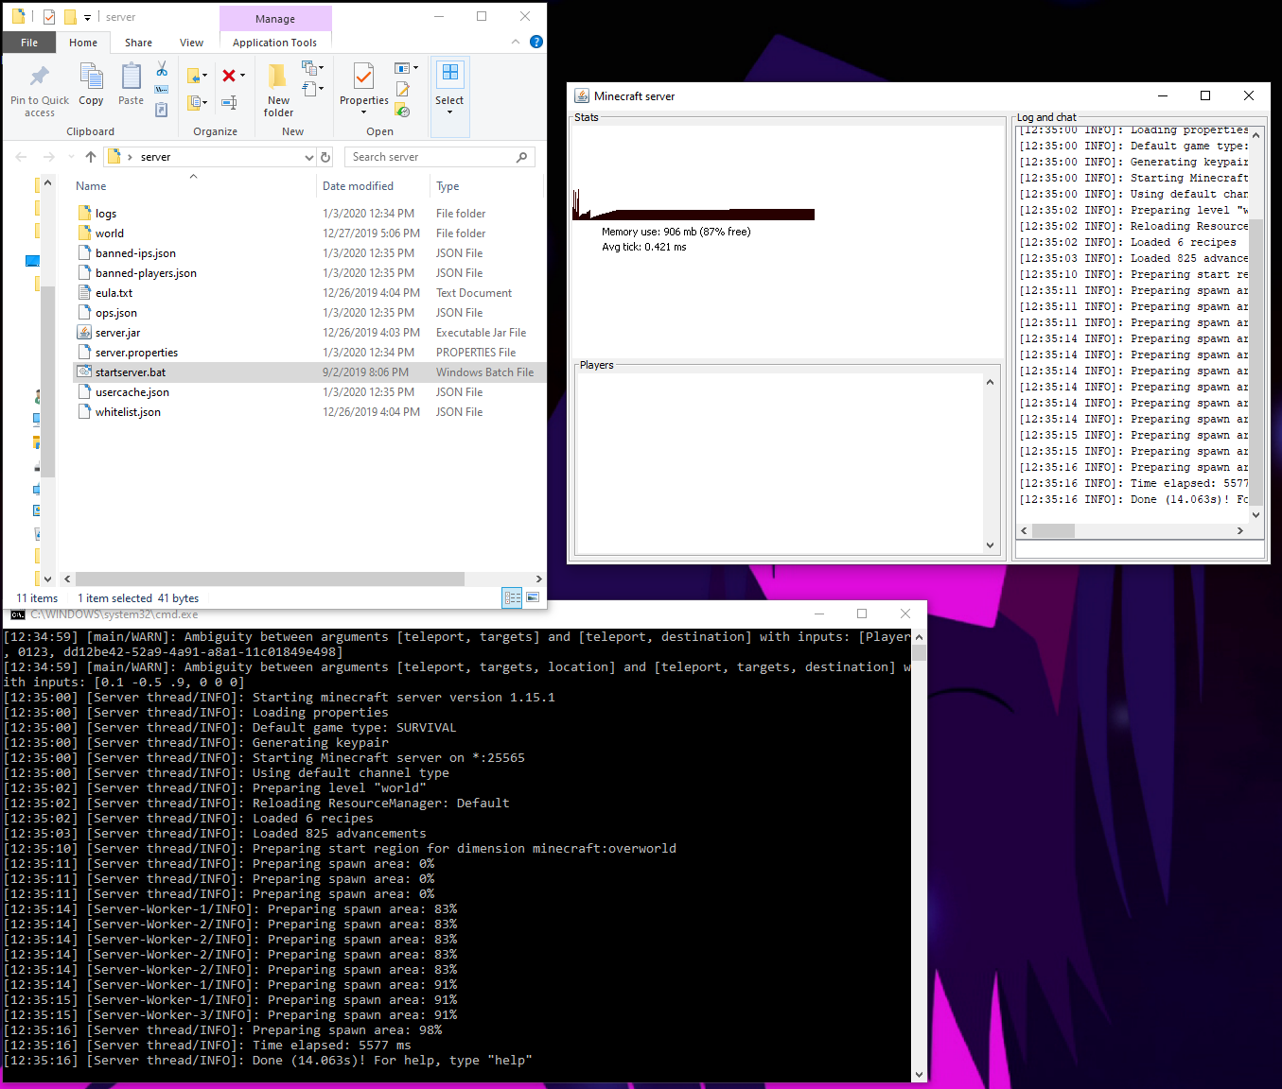Click Minecraft server command input field
The image size is (1282, 1089).
tap(1140, 550)
